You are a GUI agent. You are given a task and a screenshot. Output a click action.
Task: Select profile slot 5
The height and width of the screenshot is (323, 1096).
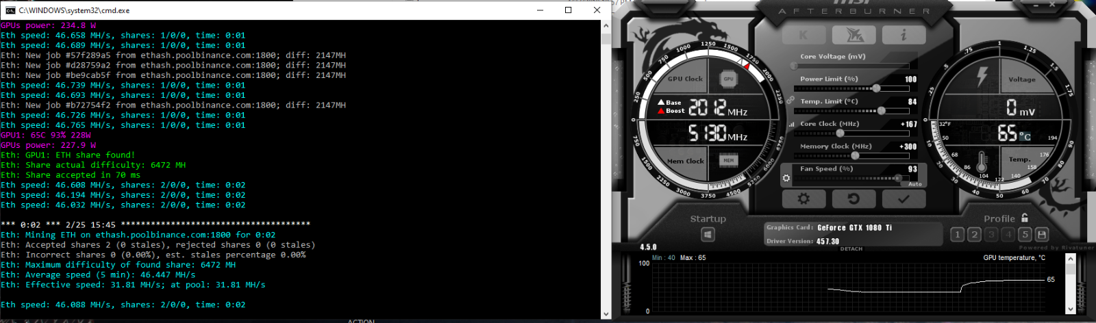pyautogui.click(x=1025, y=235)
